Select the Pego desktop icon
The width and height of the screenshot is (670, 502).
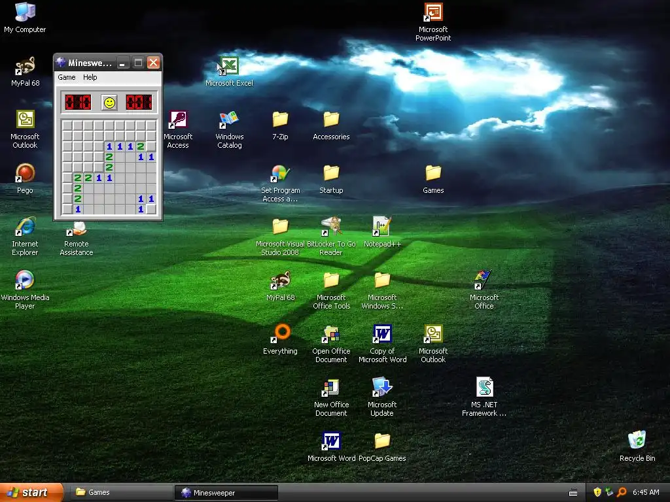click(x=25, y=179)
